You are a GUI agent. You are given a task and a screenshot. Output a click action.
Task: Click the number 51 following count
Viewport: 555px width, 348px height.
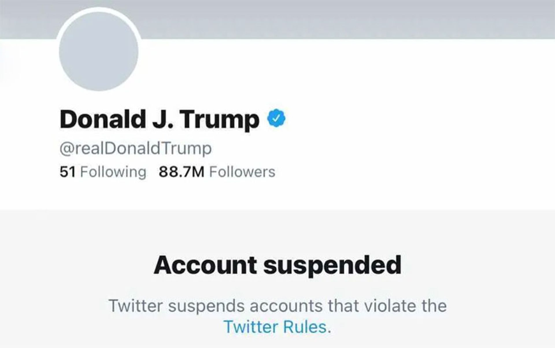[67, 172]
